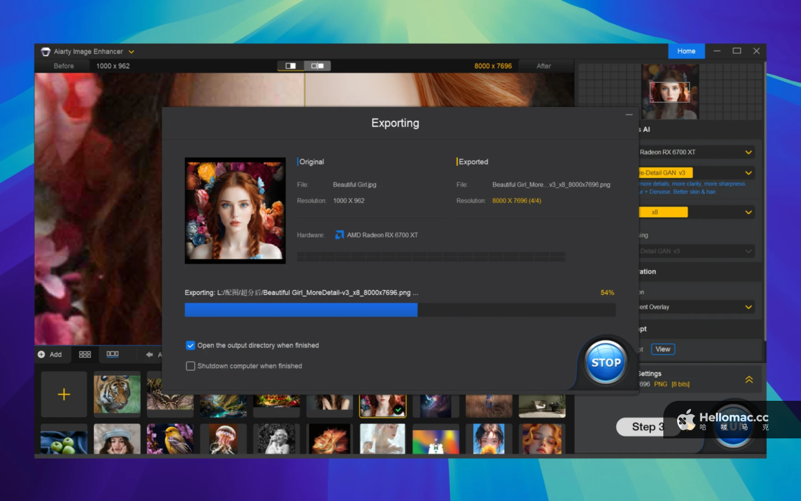This screenshot has width=801, height=501.
Task: Collapse Export Settings with double chevron
Action: 749,380
